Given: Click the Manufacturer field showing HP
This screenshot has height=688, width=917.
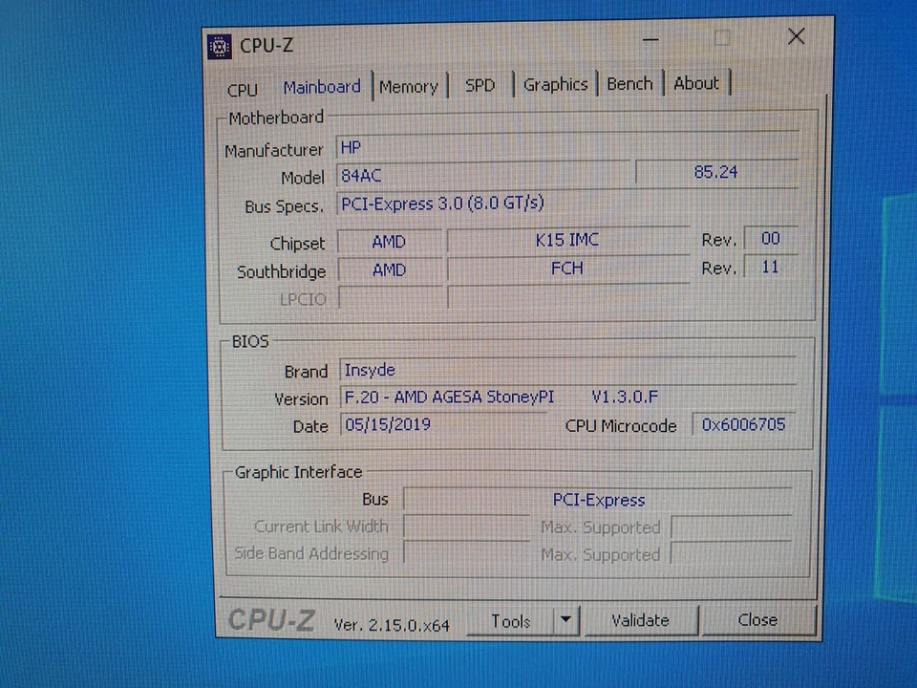Looking at the screenshot, I should [x=567, y=146].
